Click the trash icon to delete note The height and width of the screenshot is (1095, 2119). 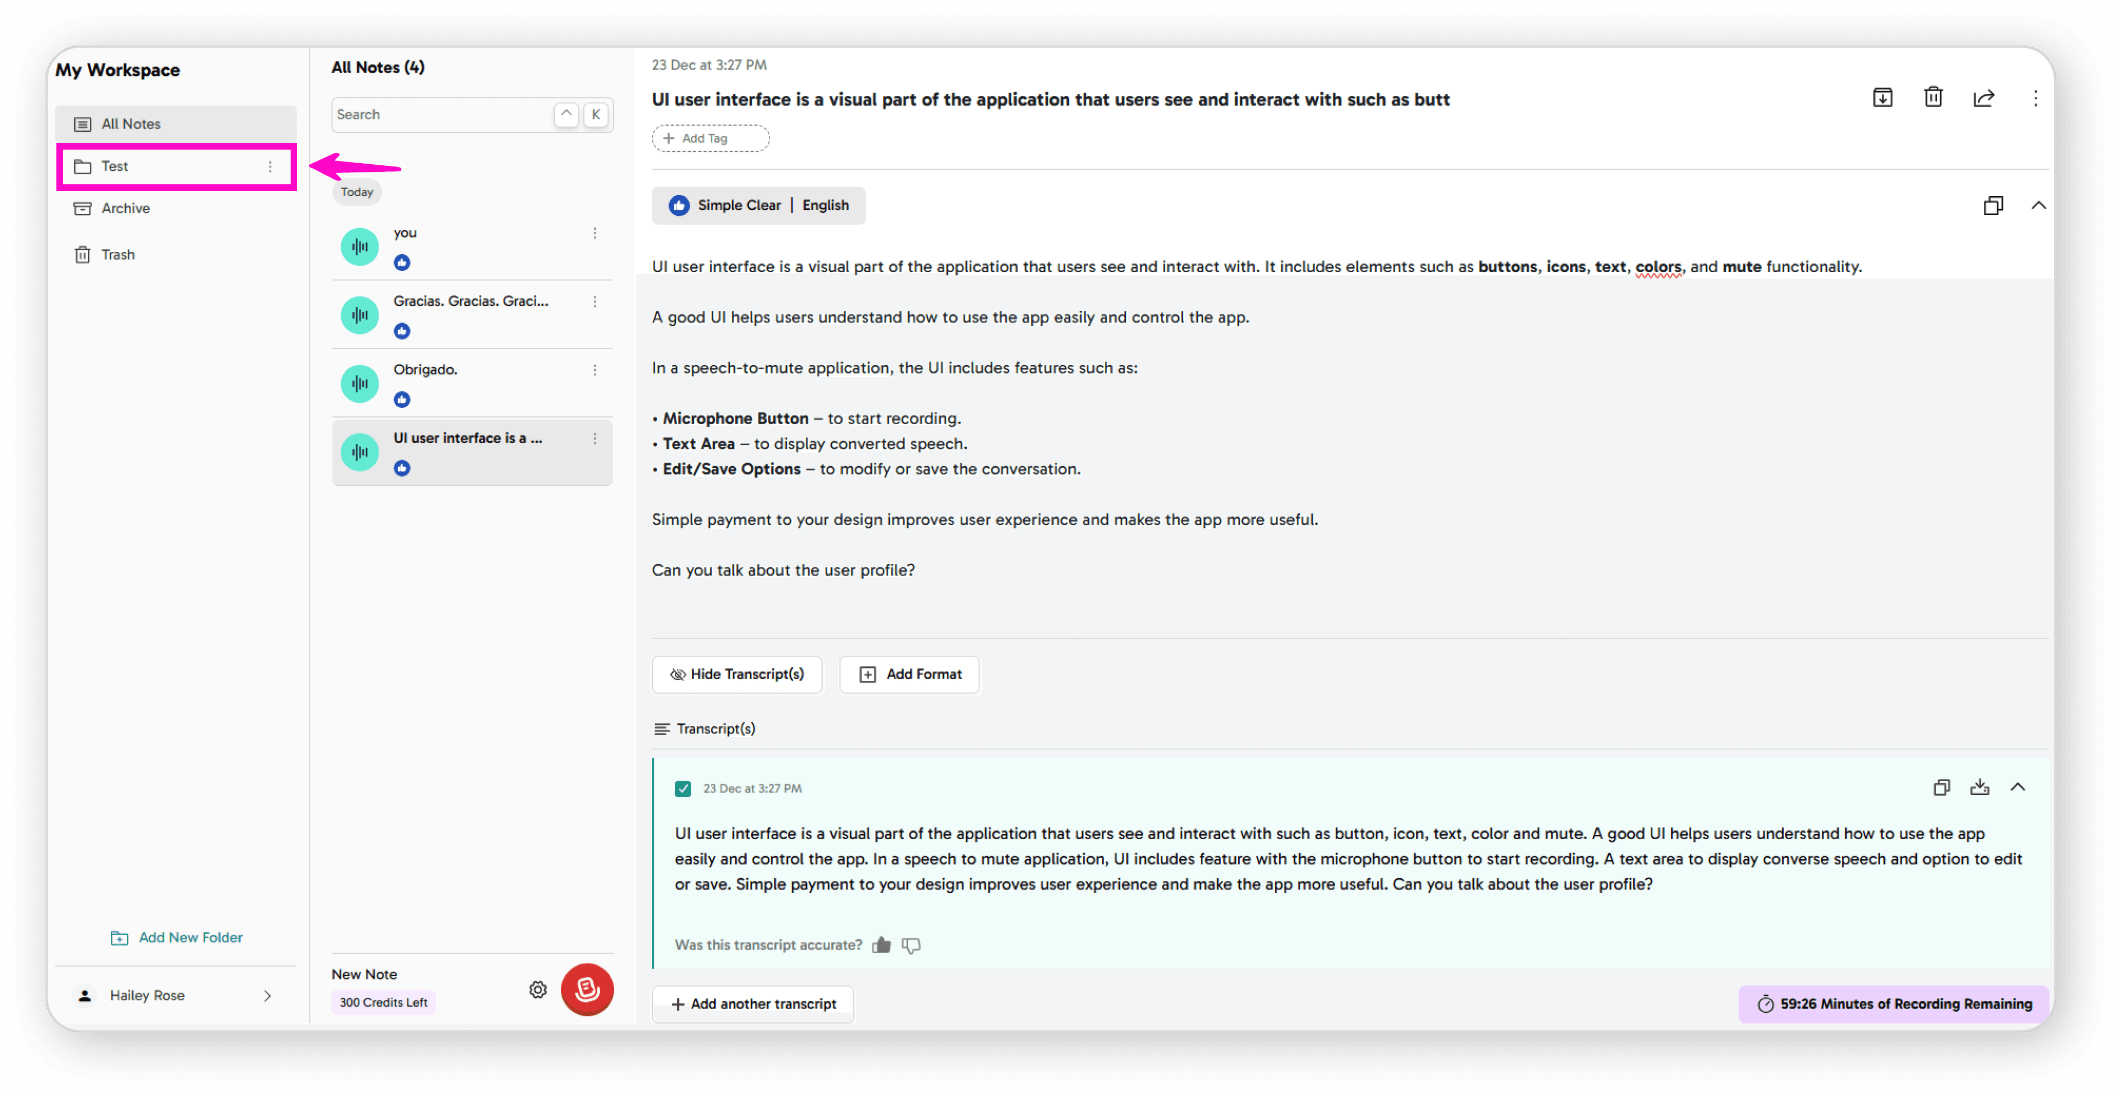[1933, 98]
